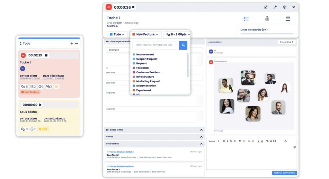Click the points badge showing 8 on Tache 1 card

pos(24,86)
